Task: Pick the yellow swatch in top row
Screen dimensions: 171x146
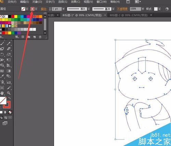Action: pos(16,16)
